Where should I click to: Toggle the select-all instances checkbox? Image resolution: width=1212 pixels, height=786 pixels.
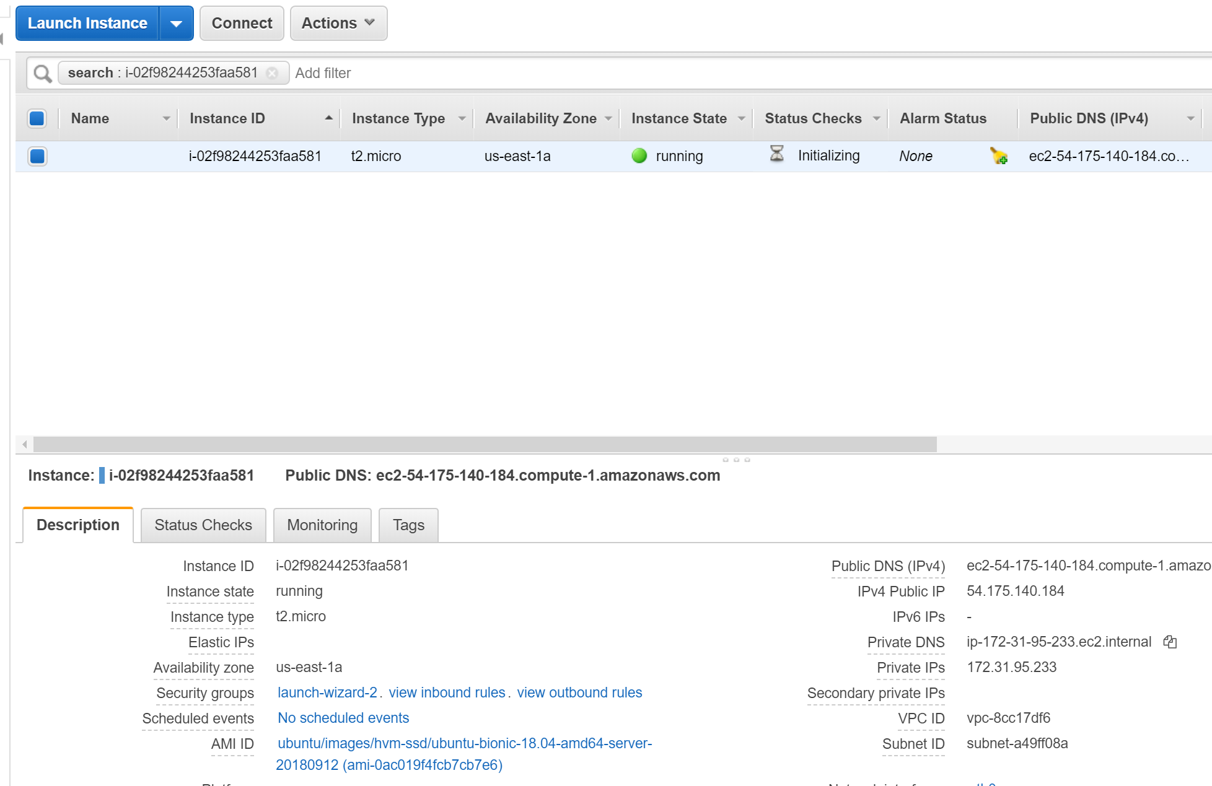tap(37, 118)
